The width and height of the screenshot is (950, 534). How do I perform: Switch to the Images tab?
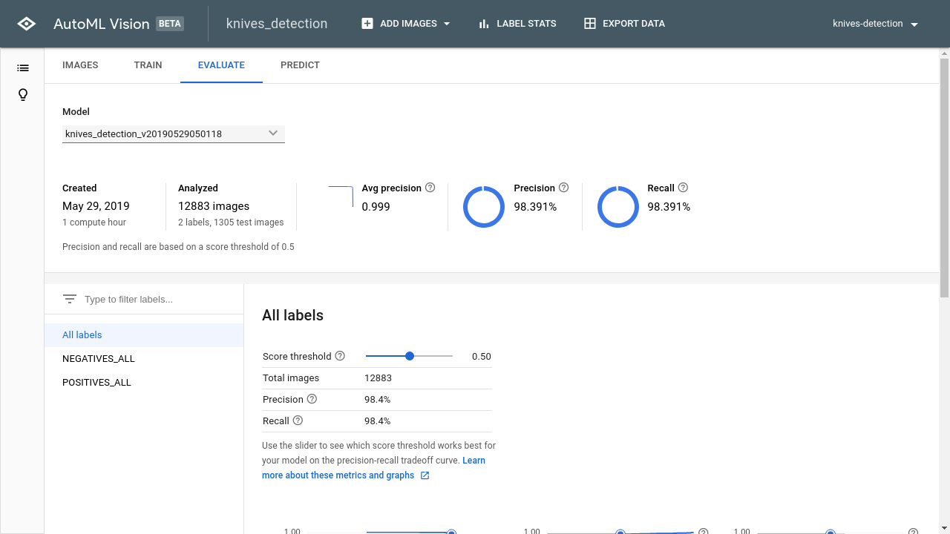[x=80, y=65]
